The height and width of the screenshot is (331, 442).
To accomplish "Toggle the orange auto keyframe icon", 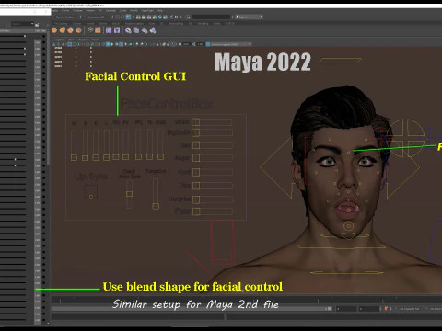I will click(x=386, y=309).
